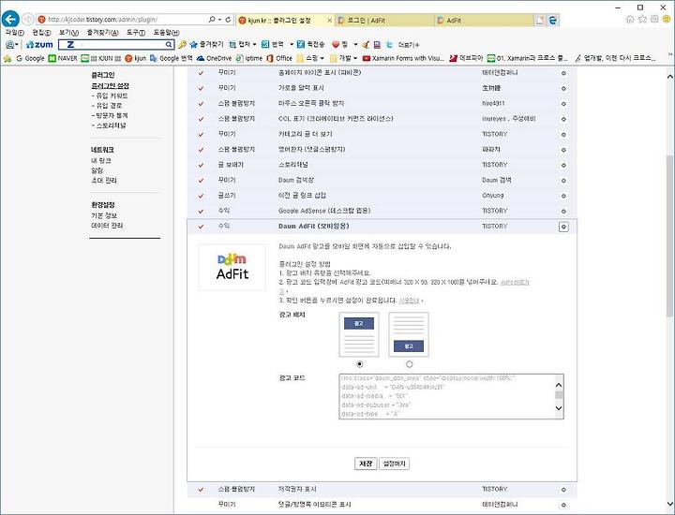Screen dimensions: 675x515
Task: Refresh the page via address bar reload icon
Action: (x=228, y=20)
